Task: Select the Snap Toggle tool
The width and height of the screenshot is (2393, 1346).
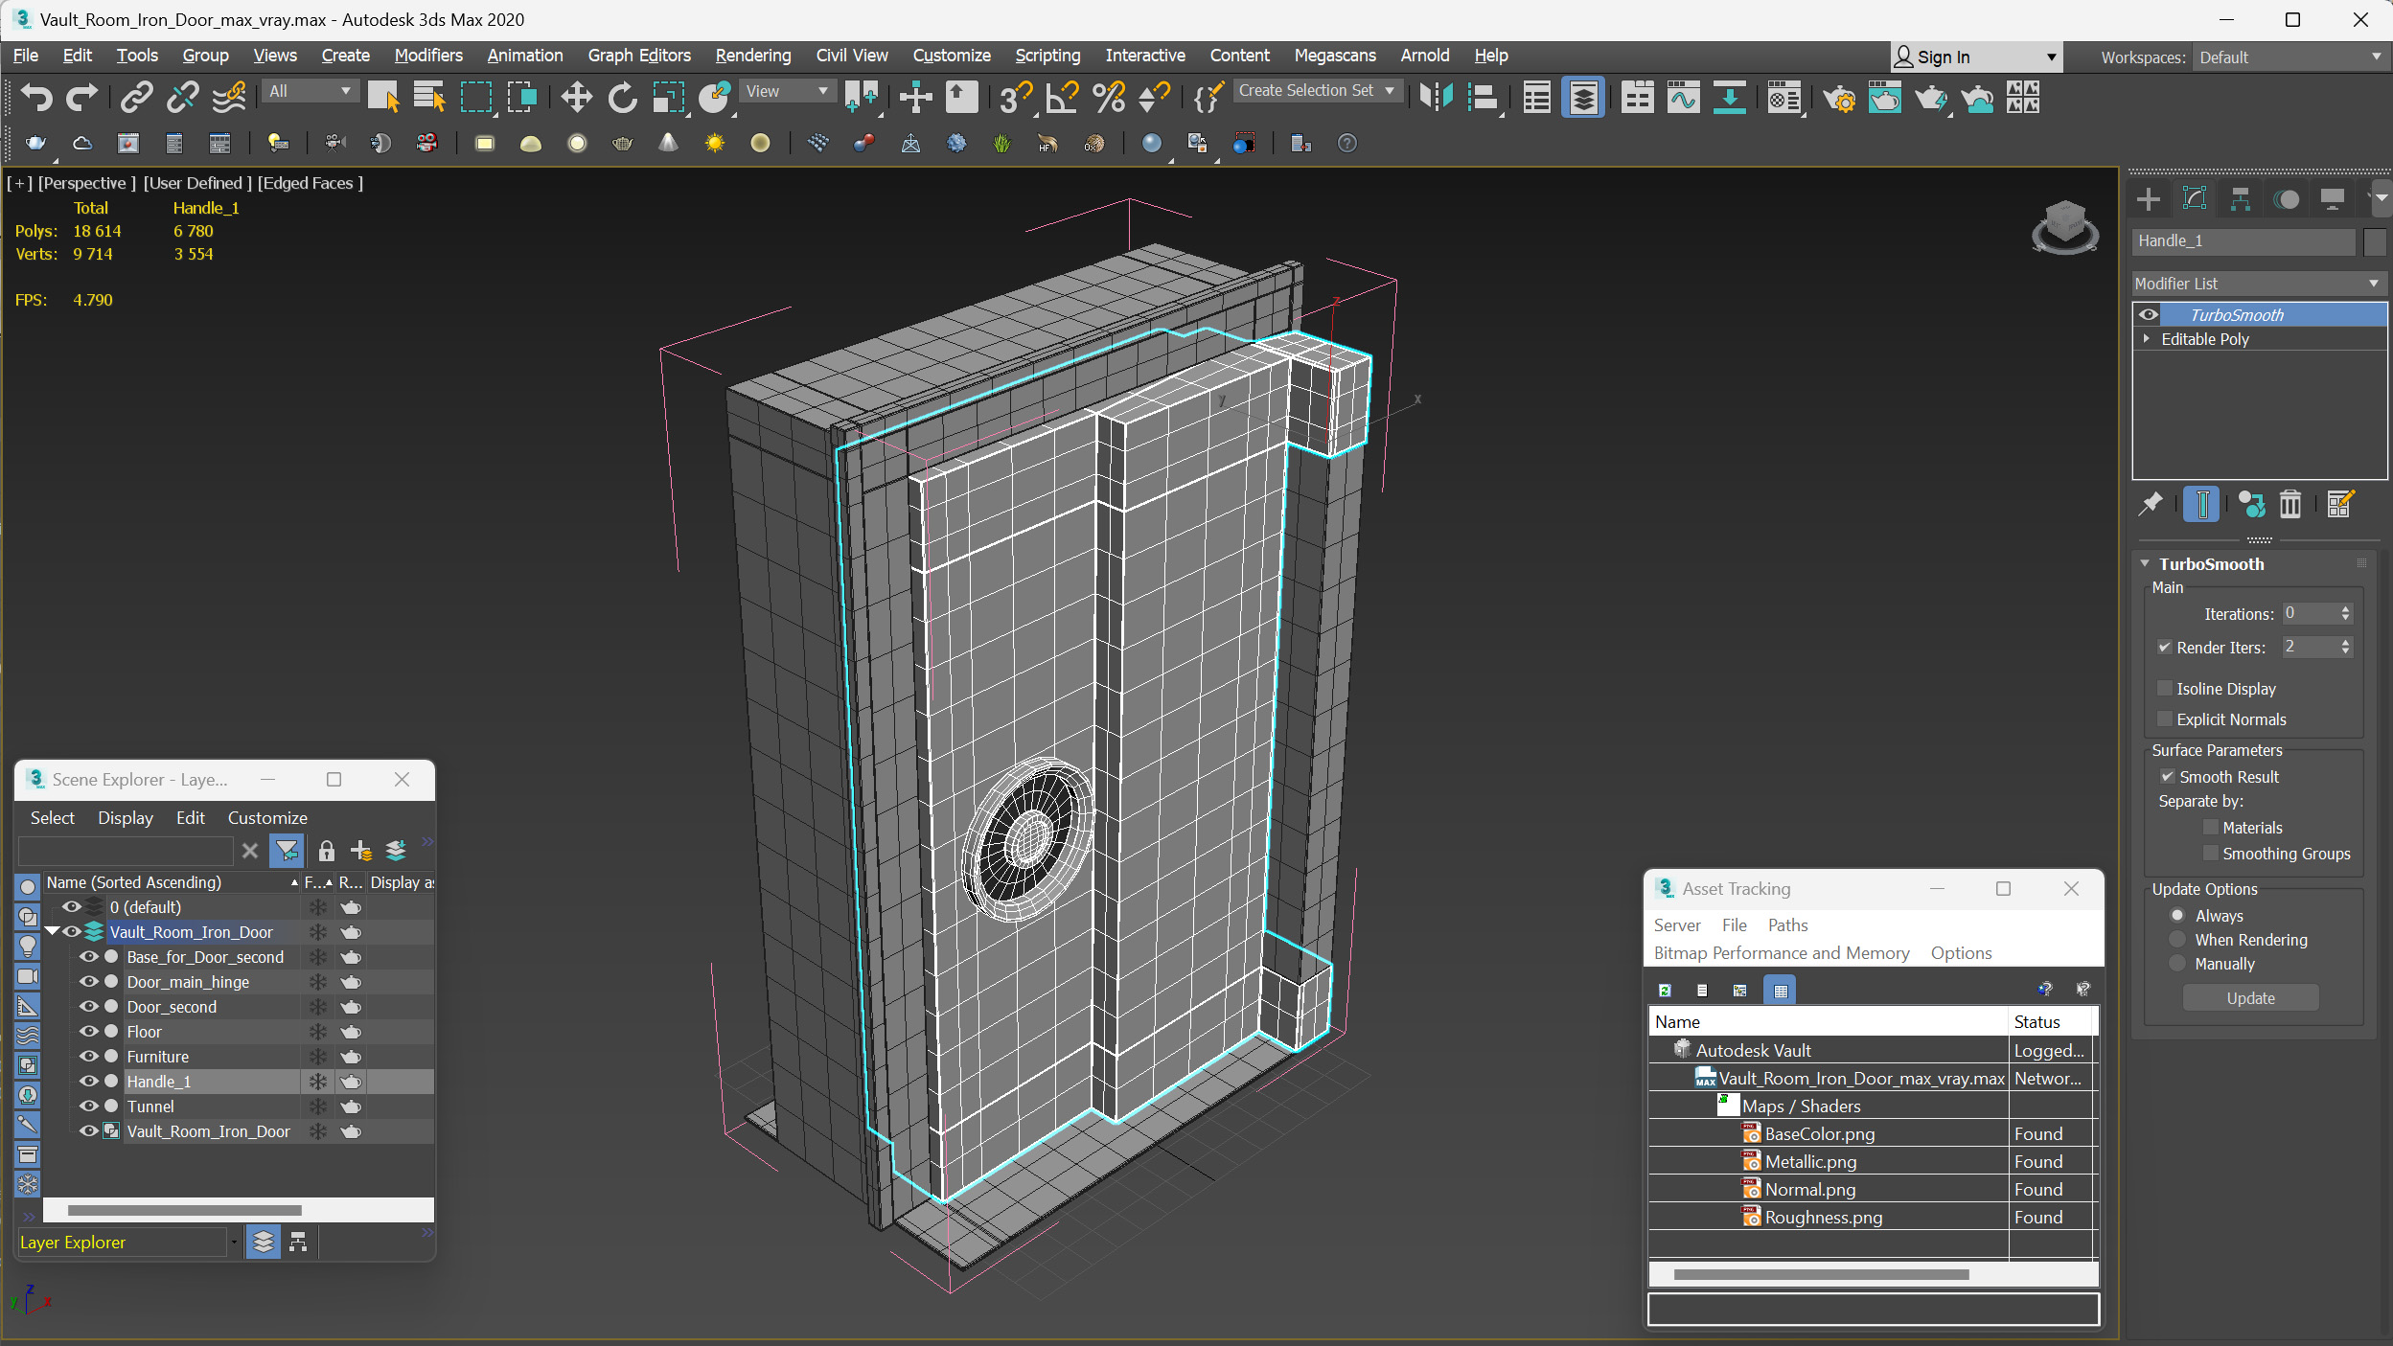Action: coord(1016,99)
